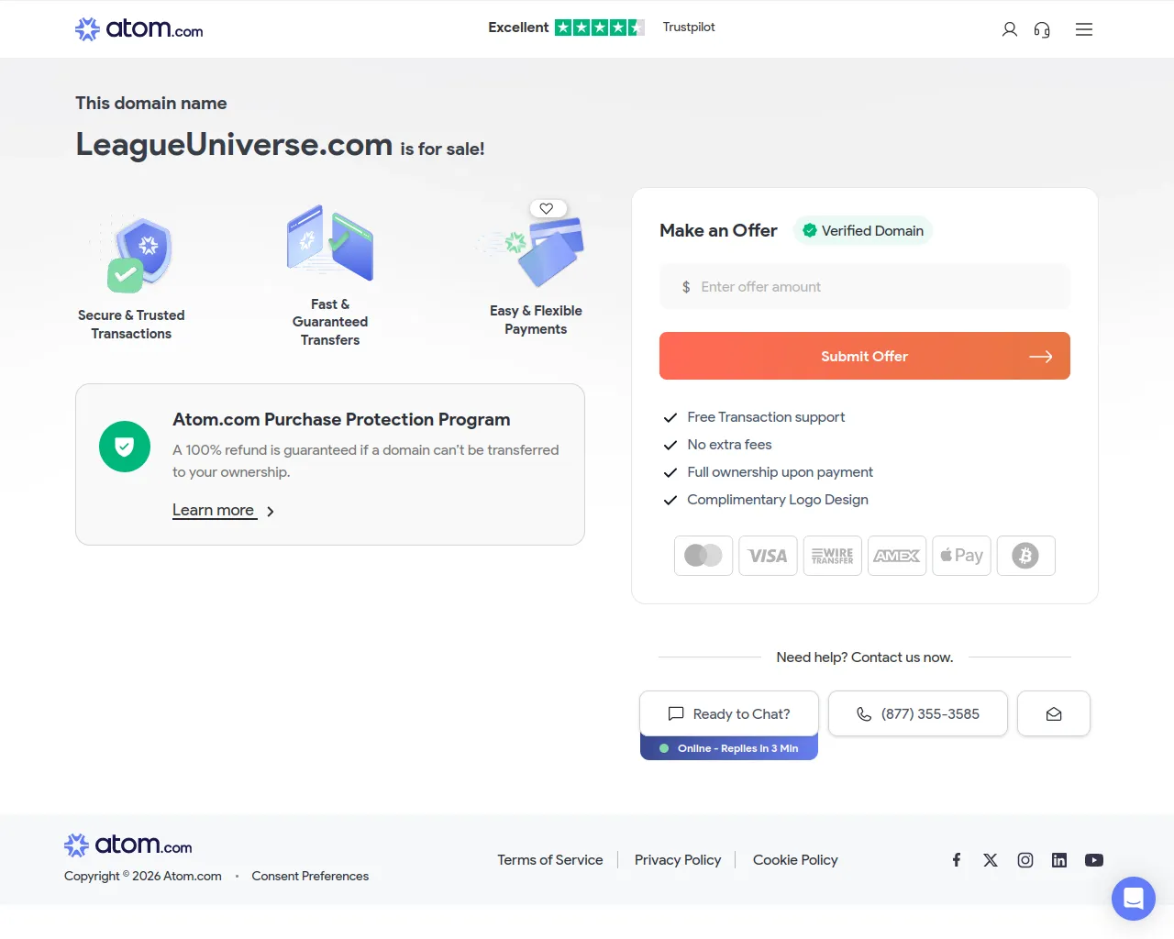The image size is (1174, 939).
Task: Click the atom.com header logo
Action: 138,29
